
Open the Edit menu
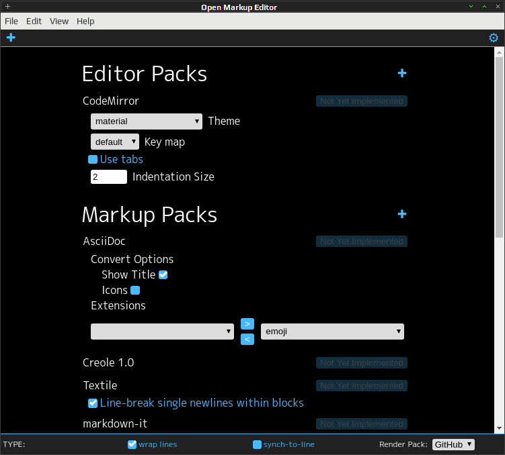coord(34,21)
